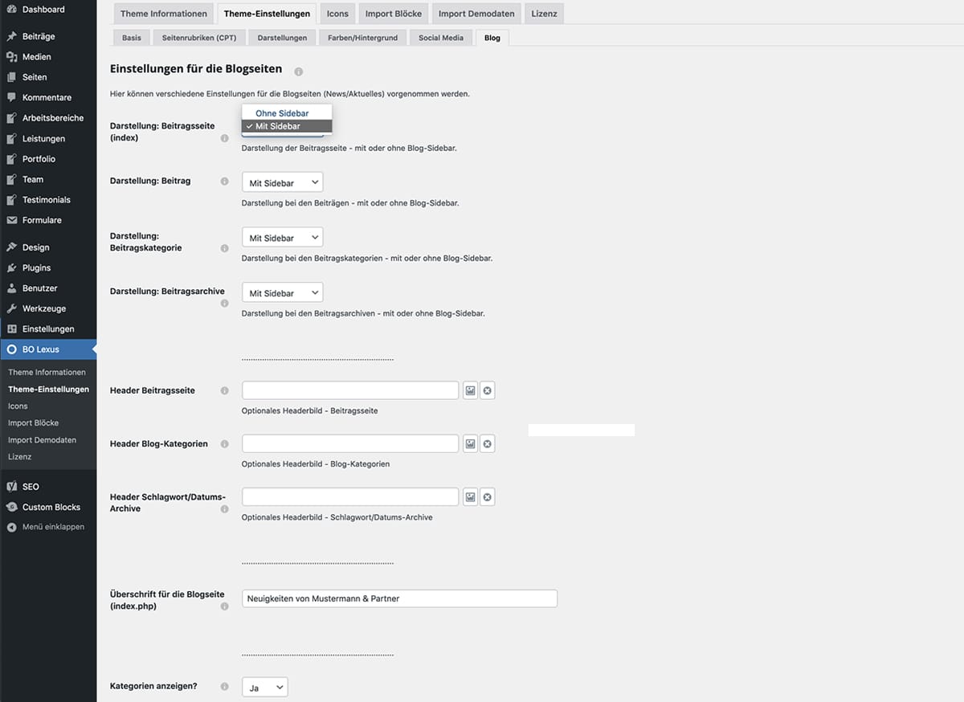Click the Überschrift für die Blogseite text field
The width and height of the screenshot is (964, 702).
[399, 598]
